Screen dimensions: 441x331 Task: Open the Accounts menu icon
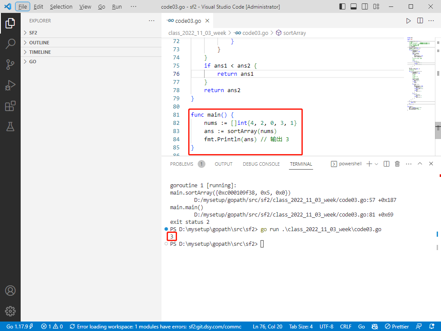coord(10,291)
